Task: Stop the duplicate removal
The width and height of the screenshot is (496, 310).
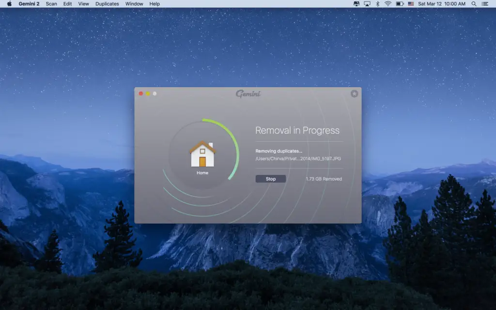Action: 270,179
